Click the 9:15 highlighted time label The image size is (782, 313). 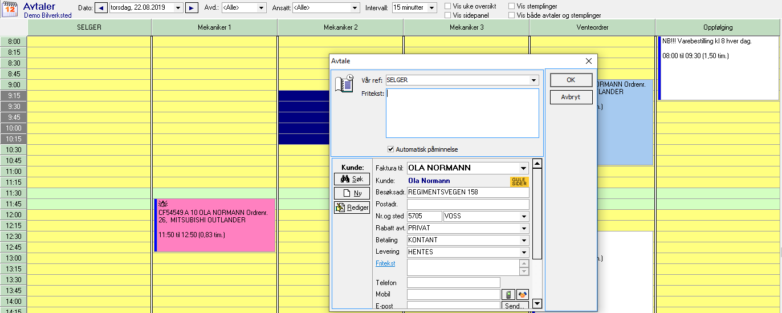(x=14, y=96)
